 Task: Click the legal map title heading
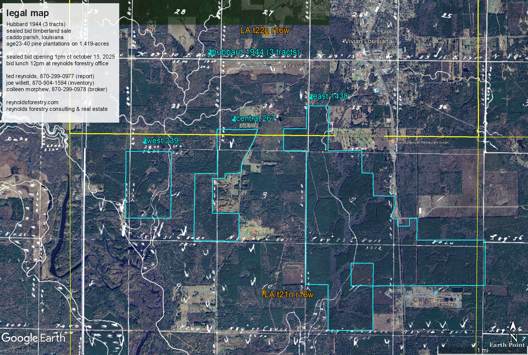(27, 13)
